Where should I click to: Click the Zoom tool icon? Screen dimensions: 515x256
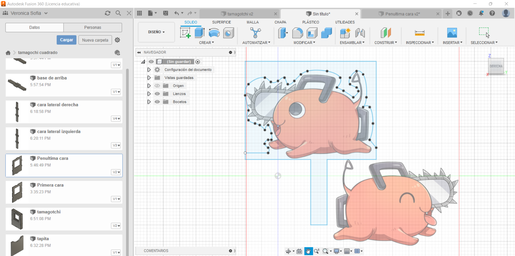coord(317,251)
